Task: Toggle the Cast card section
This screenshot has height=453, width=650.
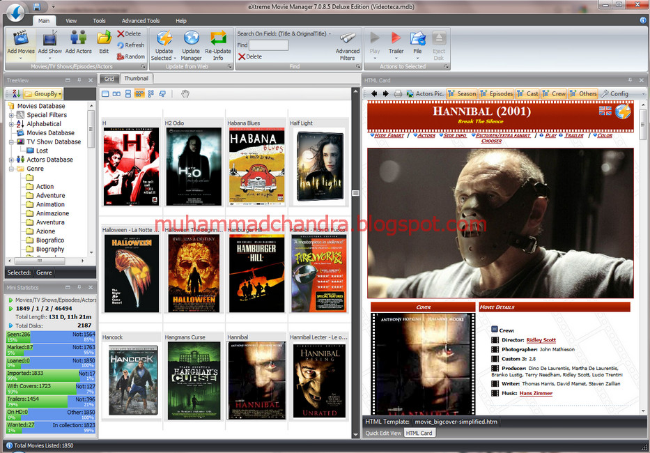Action: pyautogui.click(x=527, y=94)
